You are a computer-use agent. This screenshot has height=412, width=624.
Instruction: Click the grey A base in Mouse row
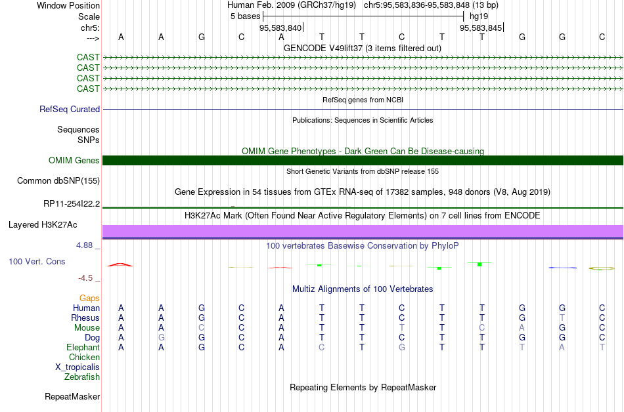[x=522, y=328]
